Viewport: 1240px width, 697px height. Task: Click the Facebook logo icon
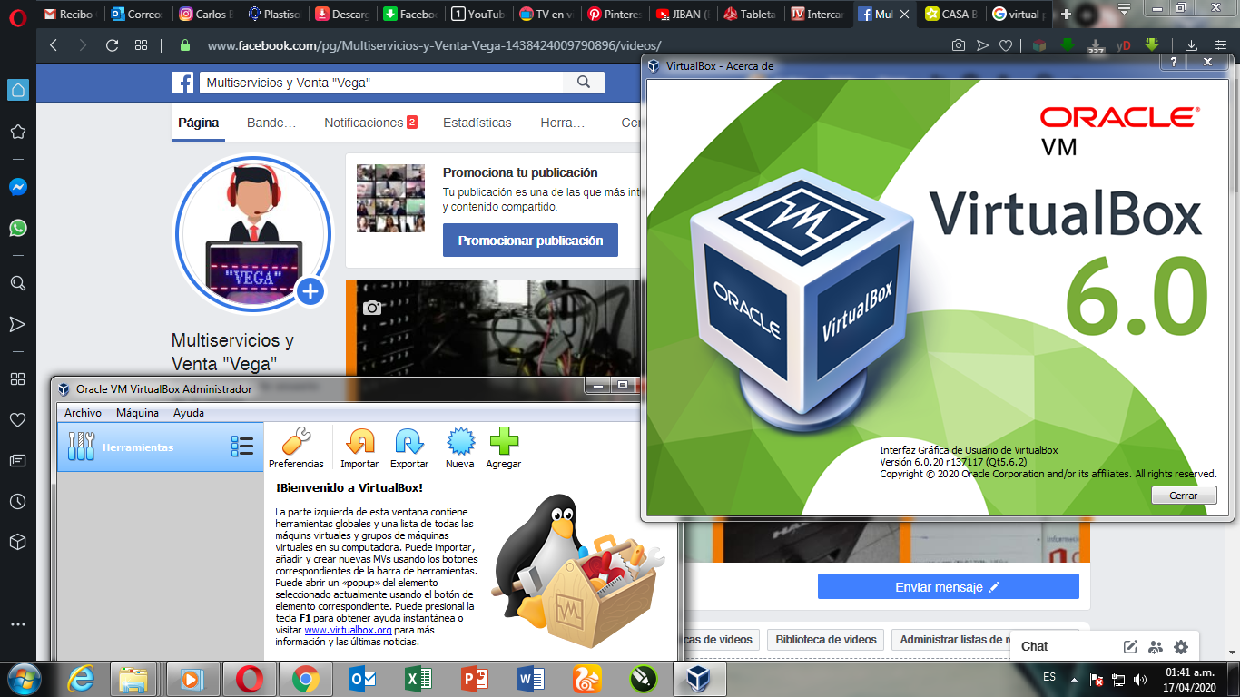click(183, 83)
